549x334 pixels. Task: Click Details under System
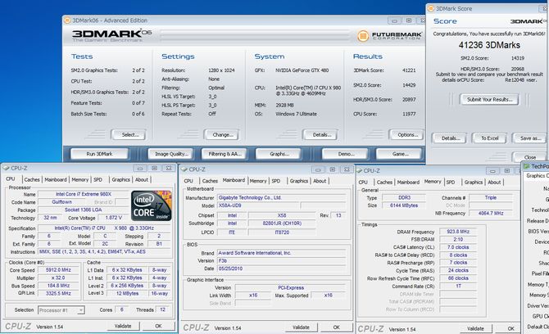click(x=321, y=134)
